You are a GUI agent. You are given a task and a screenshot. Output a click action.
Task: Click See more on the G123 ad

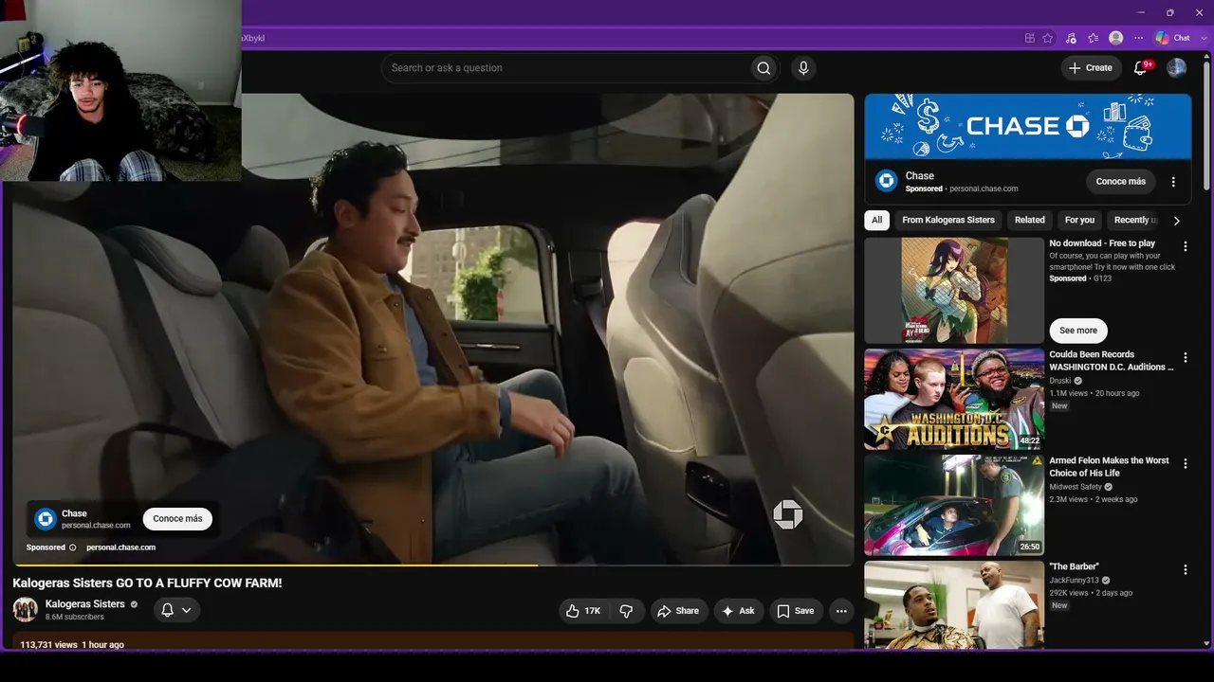1078,331
